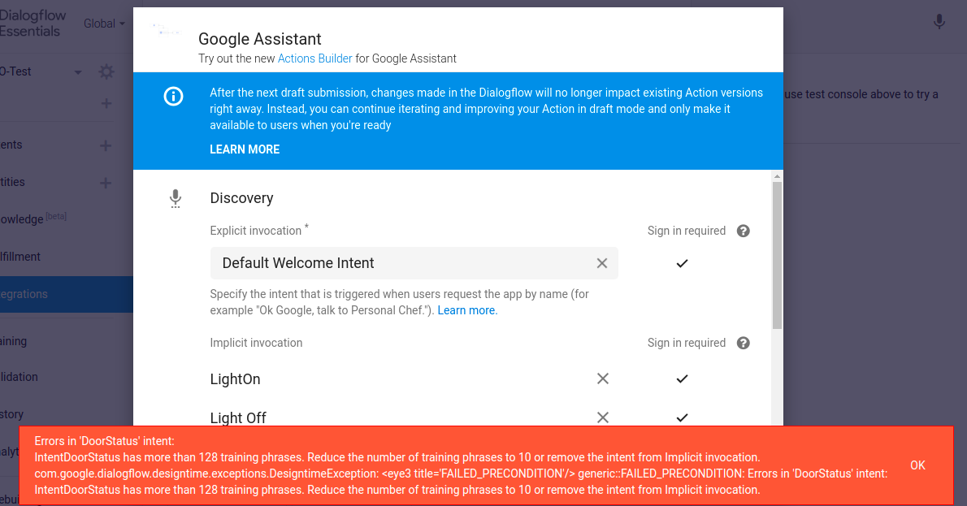
Task: Open agent settings gear icon
Action: [106, 72]
